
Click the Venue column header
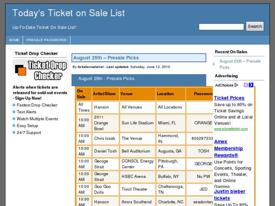[x=138, y=94]
